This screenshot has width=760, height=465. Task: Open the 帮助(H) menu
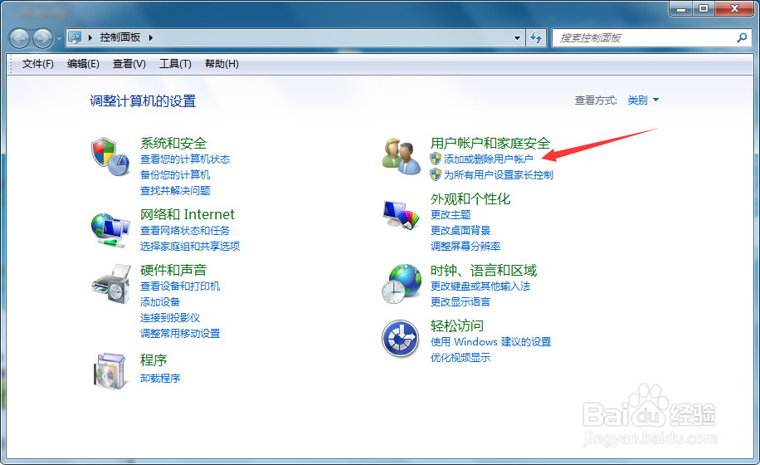[222, 64]
